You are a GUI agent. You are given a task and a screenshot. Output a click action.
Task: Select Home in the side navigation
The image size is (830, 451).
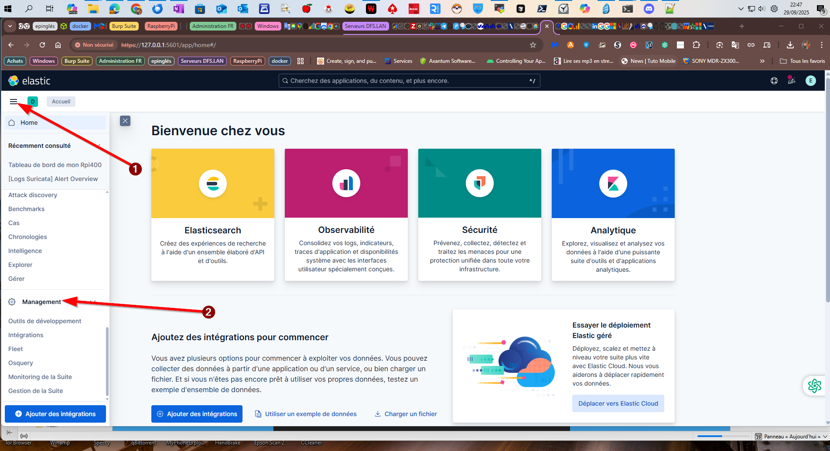[29, 123]
